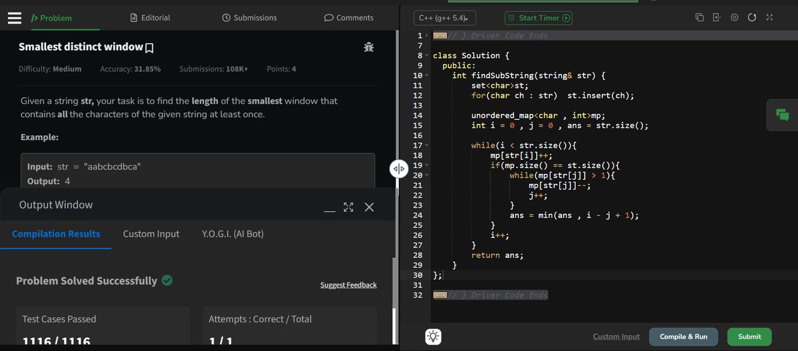
Task: Click the export code icon
Action: pos(717,17)
